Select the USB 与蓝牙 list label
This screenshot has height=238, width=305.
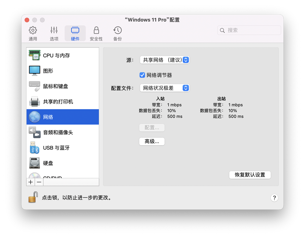tap(56, 148)
